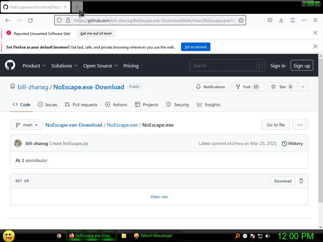This screenshot has height=242, width=323.
Task: Expand the Product menu
Action: [x=34, y=66]
